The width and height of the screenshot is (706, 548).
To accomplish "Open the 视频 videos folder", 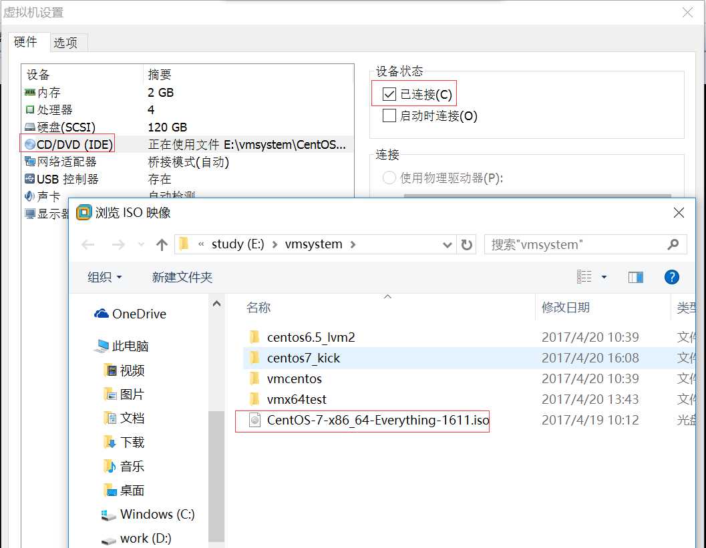I will [124, 370].
